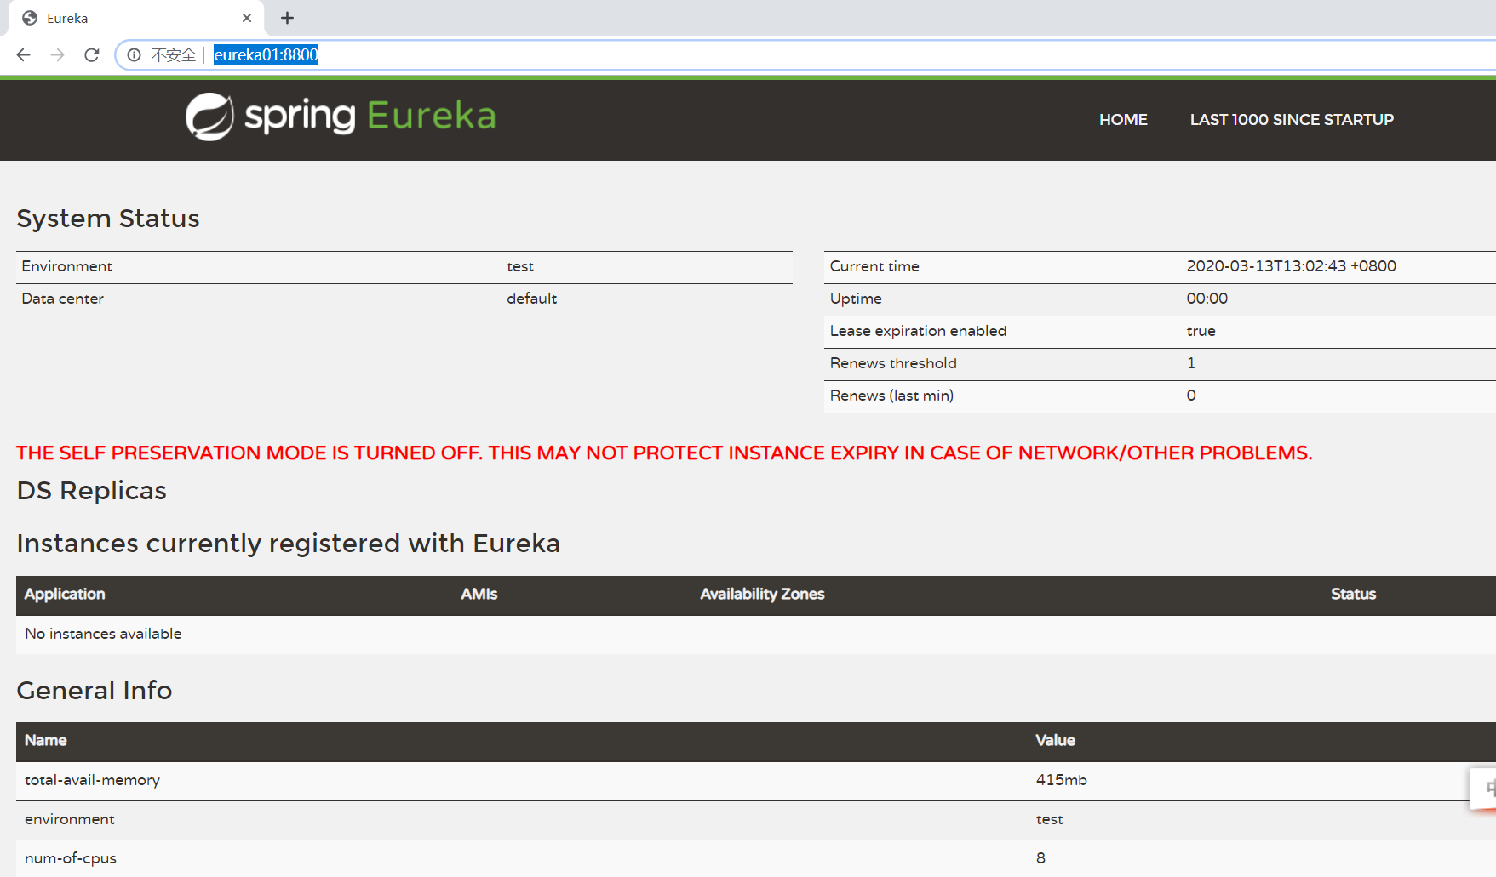Click the DS Replicas heading
This screenshot has width=1496, height=877.
click(92, 491)
